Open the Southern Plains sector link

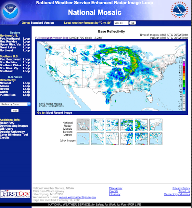click(x=11, y=65)
